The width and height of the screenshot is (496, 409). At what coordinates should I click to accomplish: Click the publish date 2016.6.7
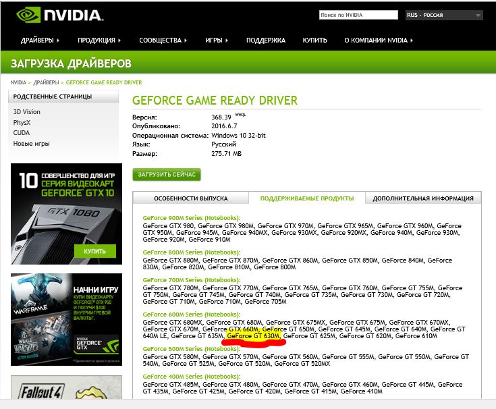click(224, 126)
